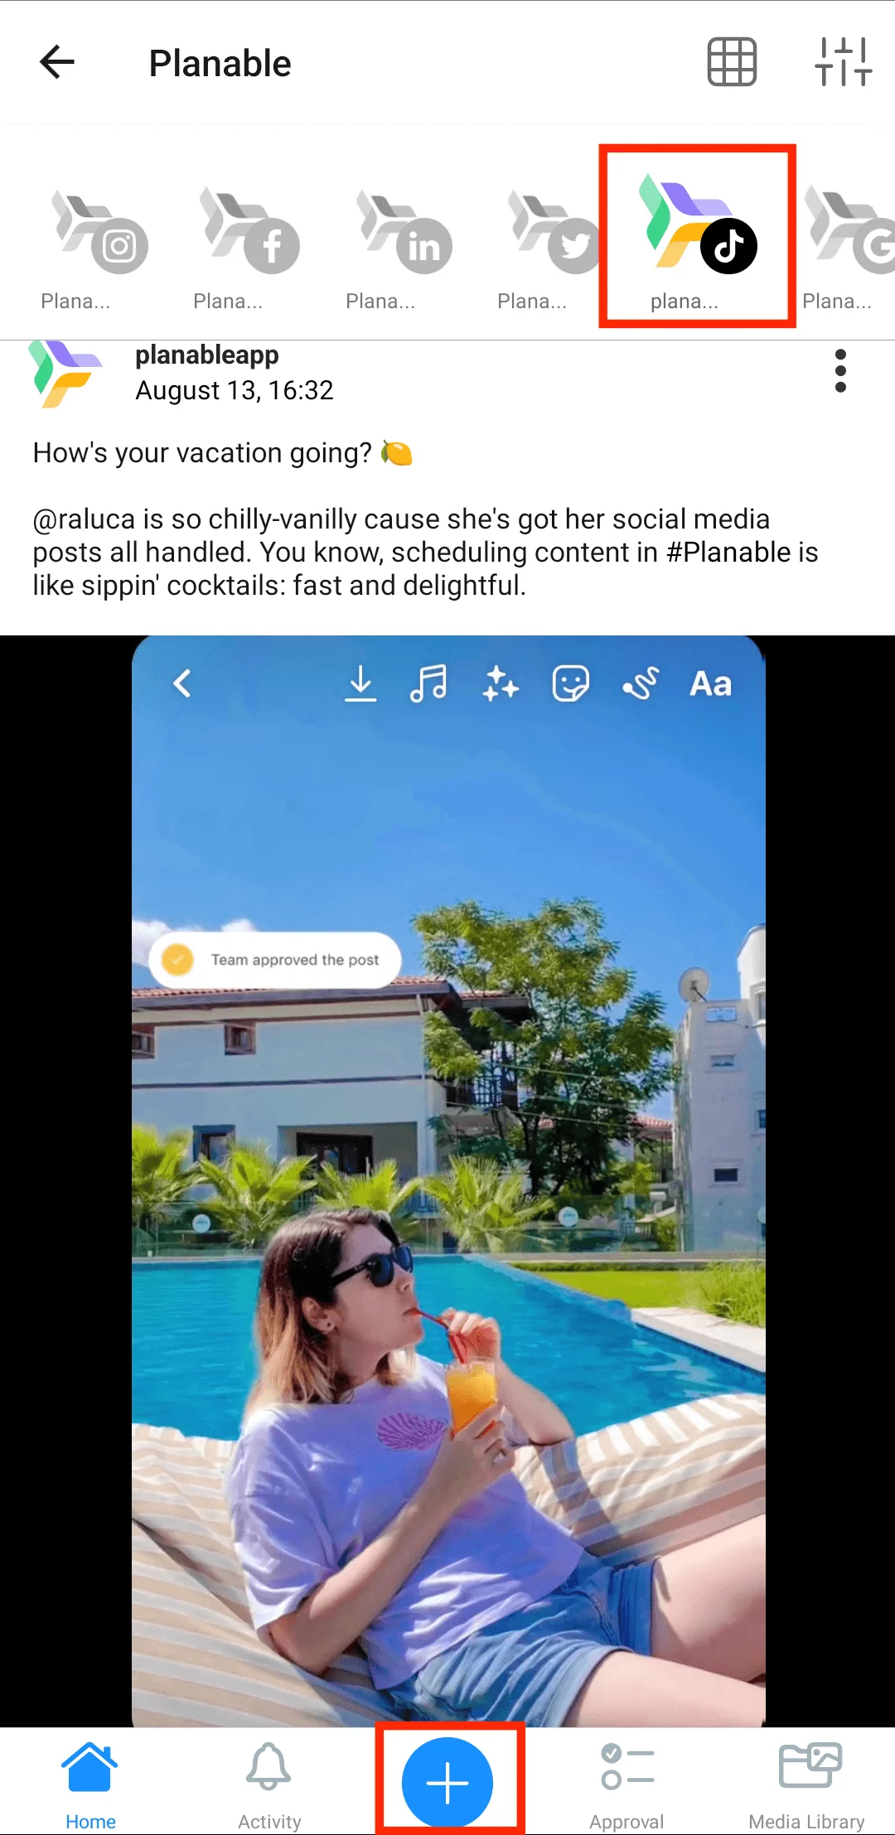Switch to grid calendar view icon

click(732, 62)
